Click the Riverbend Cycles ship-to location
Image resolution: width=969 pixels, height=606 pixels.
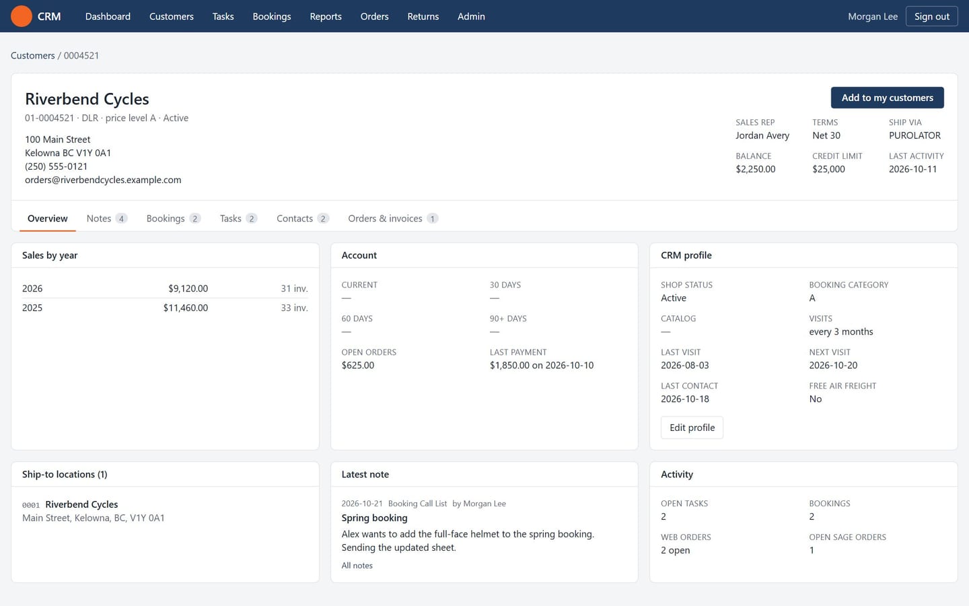tap(81, 504)
